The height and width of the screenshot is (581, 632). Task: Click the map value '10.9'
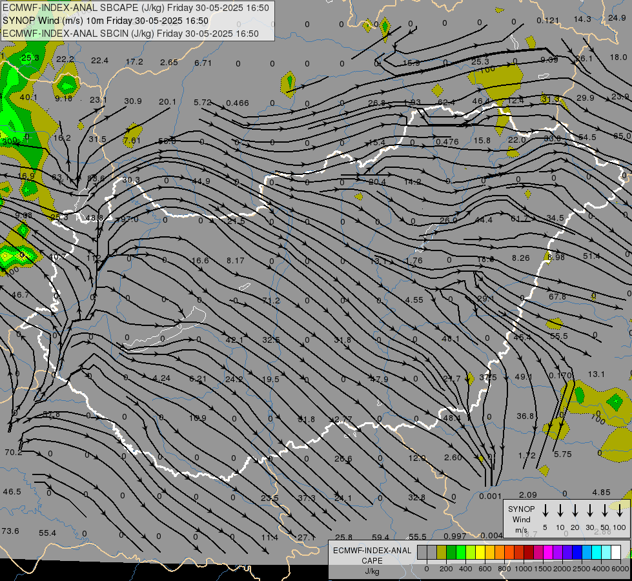[198, 418]
